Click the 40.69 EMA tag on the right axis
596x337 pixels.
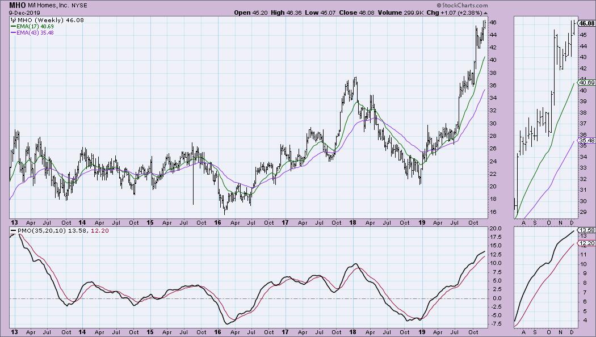pos(586,82)
